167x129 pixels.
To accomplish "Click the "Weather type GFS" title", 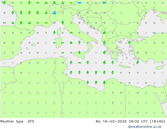I will coord(17,121).
